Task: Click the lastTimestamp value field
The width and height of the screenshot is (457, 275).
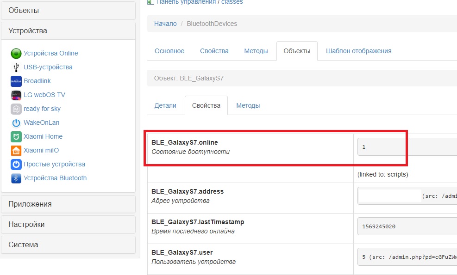Action: click(x=407, y=226)
